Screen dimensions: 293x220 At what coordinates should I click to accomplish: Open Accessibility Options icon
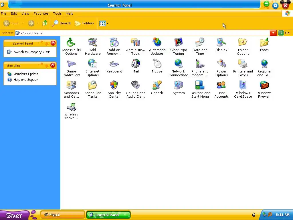click(x=71, y=46)
